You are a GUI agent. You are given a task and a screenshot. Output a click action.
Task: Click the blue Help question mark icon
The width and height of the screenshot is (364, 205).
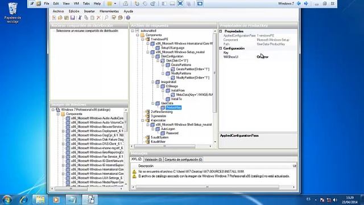(x=128, y=18)
